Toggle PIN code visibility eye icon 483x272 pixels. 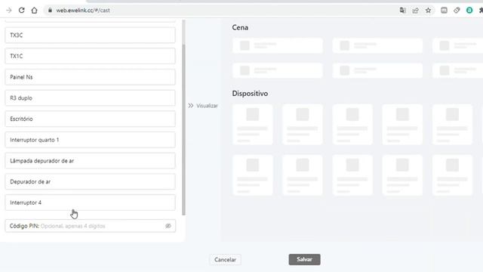(x=168, y=226)
